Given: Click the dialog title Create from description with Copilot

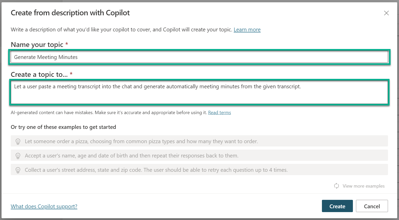Looking at the screenshot, I should pos(70,13).
